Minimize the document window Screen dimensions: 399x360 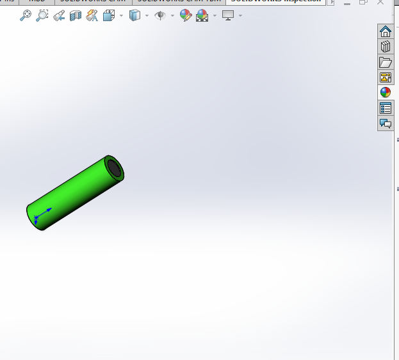click(347, 3)
